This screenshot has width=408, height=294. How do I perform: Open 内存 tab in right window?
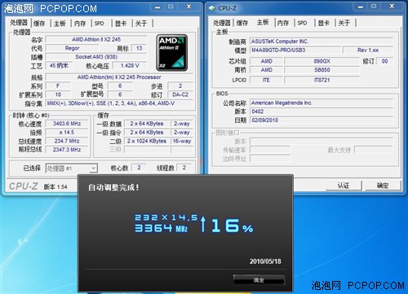point(283,23)
